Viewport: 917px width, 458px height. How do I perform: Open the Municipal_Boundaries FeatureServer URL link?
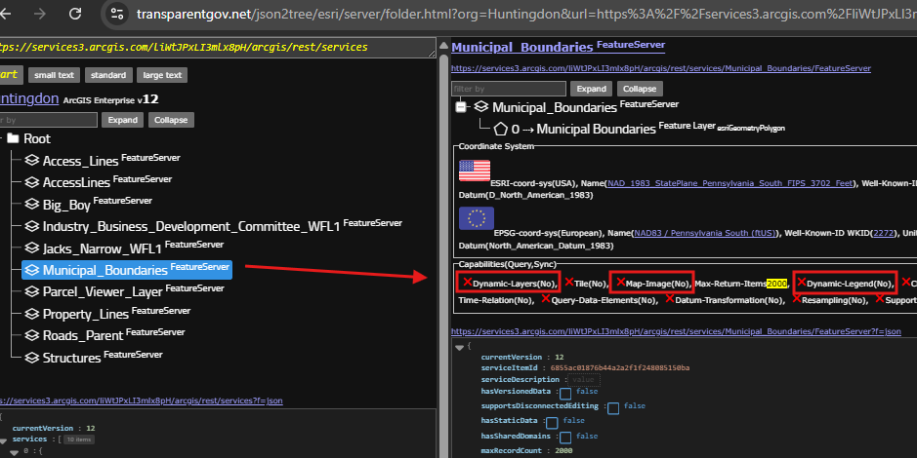pos(661,68)
